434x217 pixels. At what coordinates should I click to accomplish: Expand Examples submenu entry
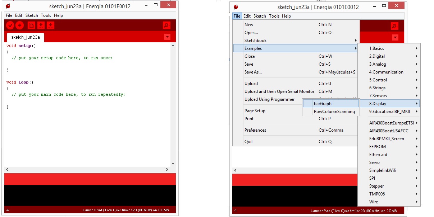pyautogui.click(x=296, y=48)
